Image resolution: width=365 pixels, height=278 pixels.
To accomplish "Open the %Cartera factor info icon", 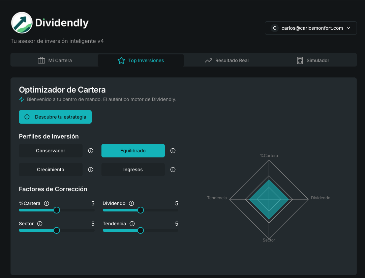I will pos(47,203).
